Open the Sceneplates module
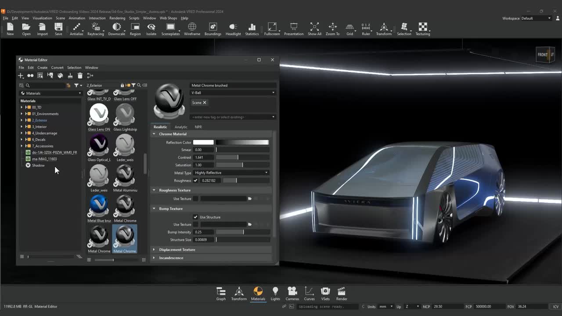 170,29
